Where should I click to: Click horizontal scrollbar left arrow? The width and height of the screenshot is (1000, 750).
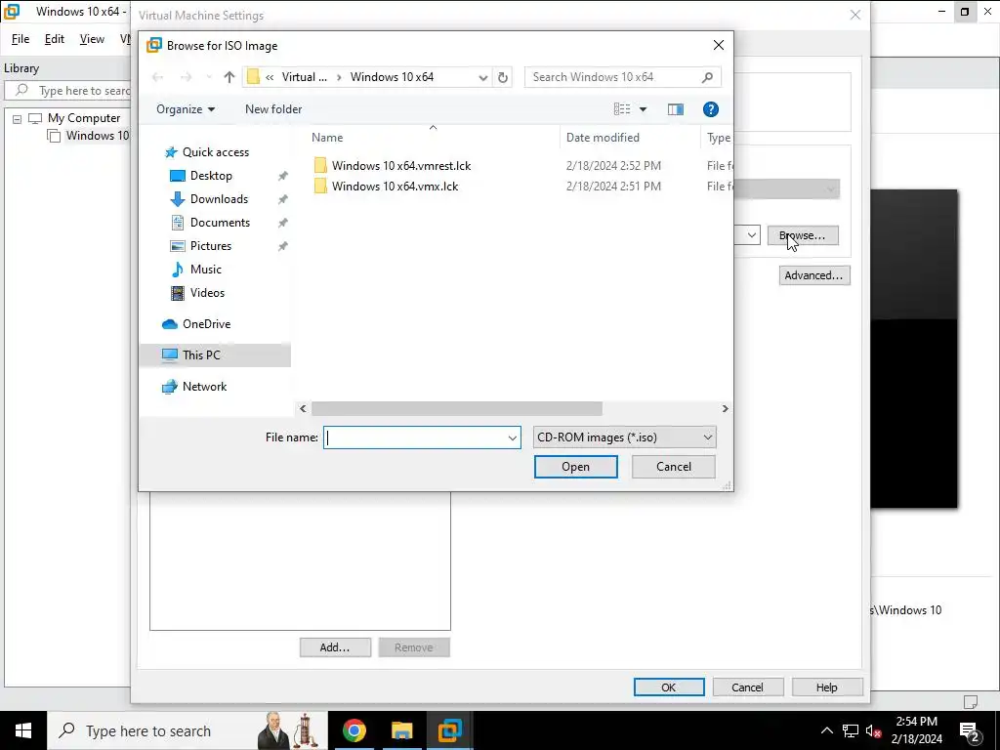coord(303,409)
